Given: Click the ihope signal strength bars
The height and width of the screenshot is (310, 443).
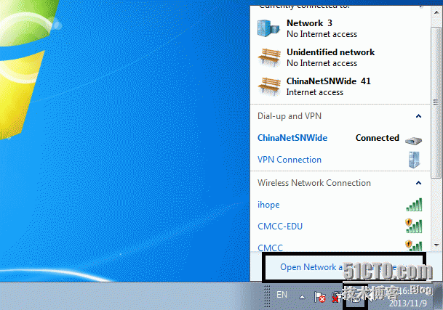Looking at the screenshot, I should coord(413,205).
